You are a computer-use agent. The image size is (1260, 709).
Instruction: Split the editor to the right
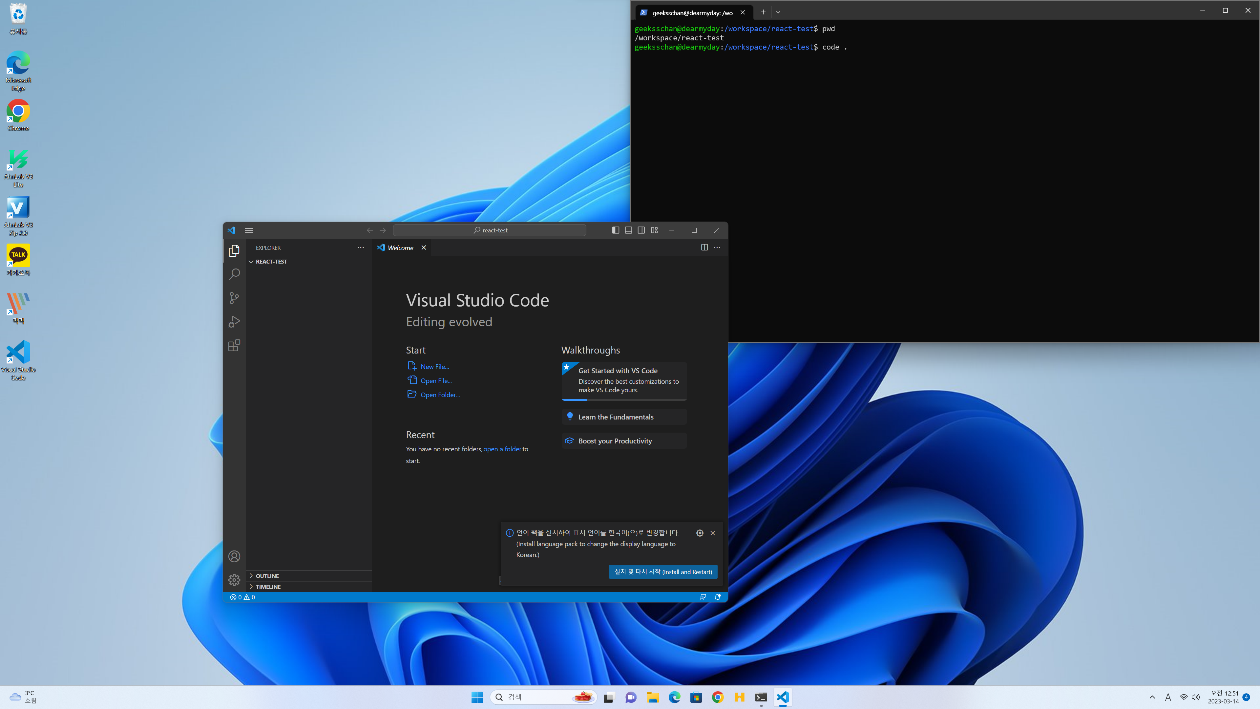click(x=704, y=247)
